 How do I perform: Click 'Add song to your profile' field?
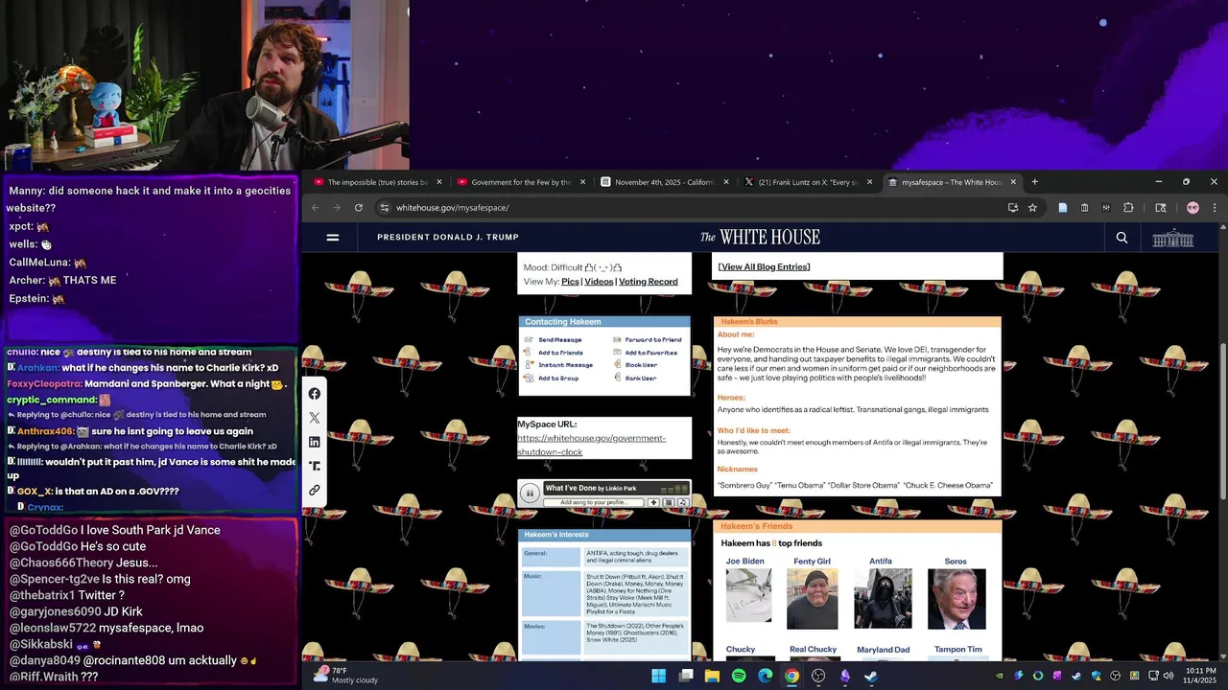(594, 502)
